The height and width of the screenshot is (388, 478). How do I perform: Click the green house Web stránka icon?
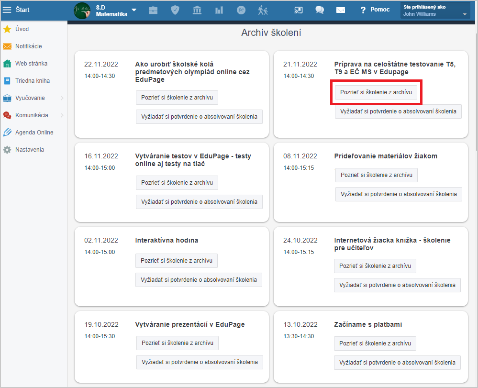pos(7,64)
